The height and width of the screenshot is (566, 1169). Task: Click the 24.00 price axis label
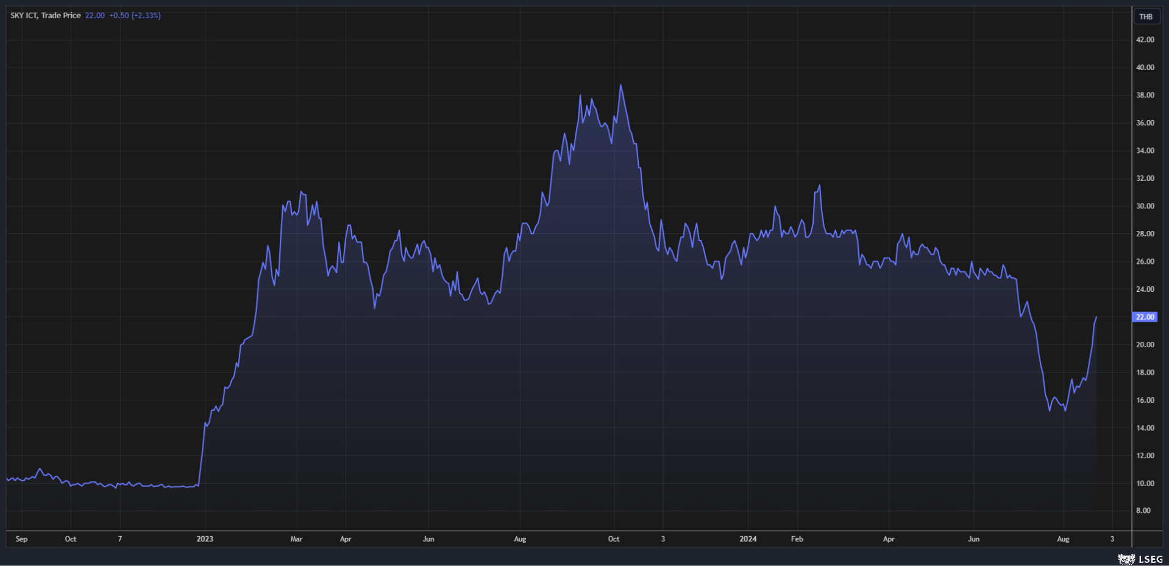pyautogui.click(x=1145, y=289)
